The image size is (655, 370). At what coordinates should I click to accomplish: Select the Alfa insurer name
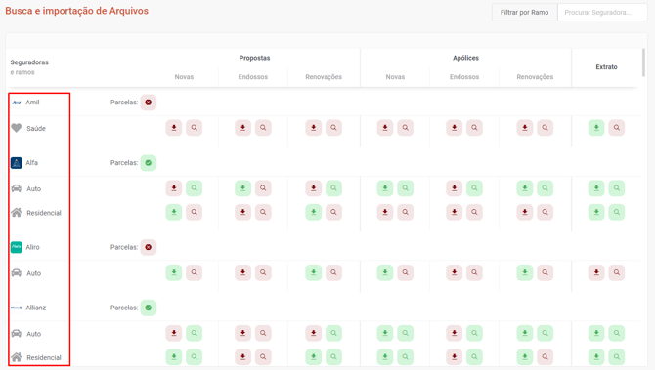pos(31,163)
